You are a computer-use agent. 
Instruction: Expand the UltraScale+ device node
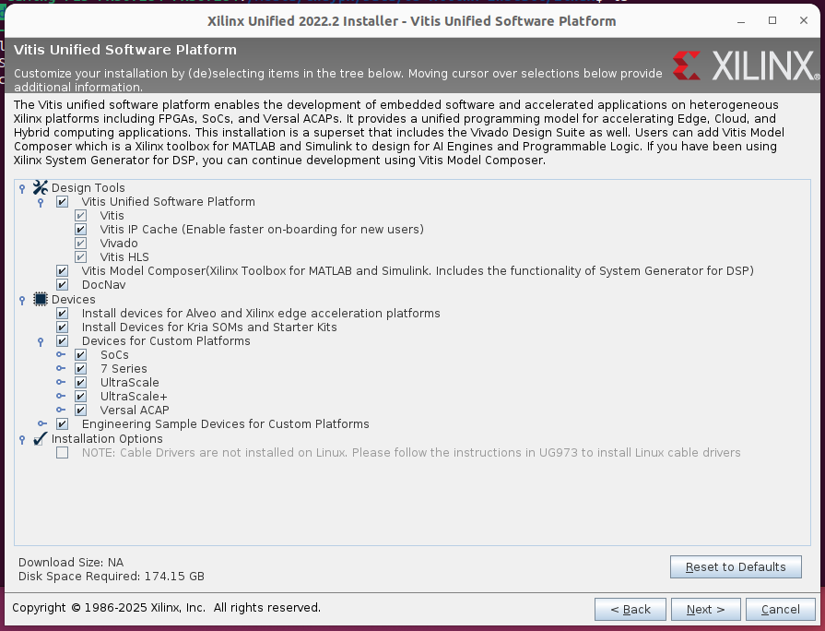click(x=61, y=396)
